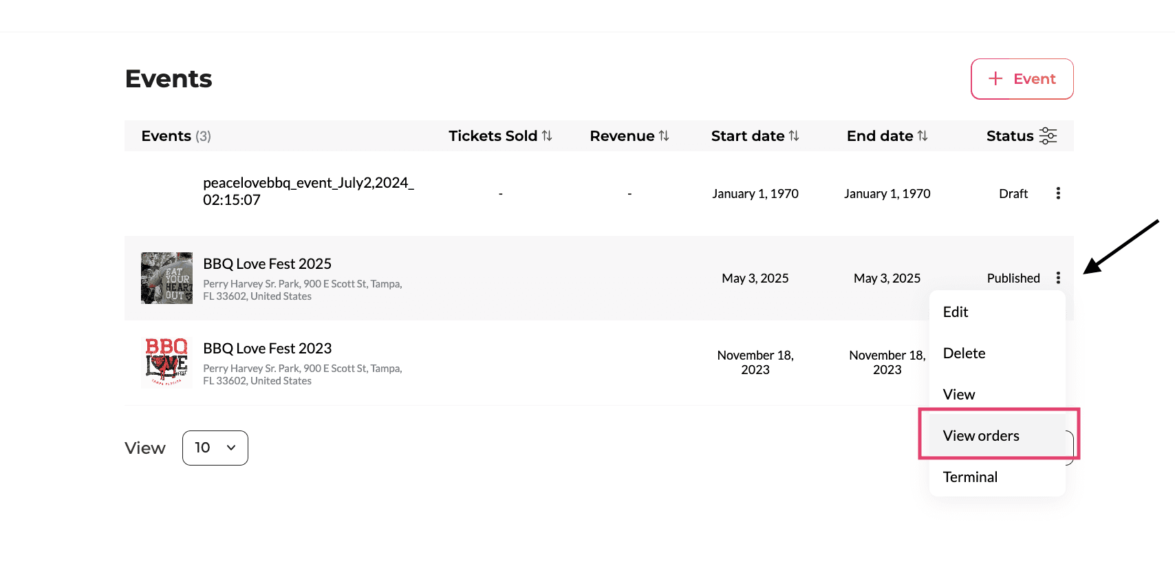This screenshot has height=568, width=1175.
Task: Sort by Revenue using arrows icon
Action: pos(664,136)
